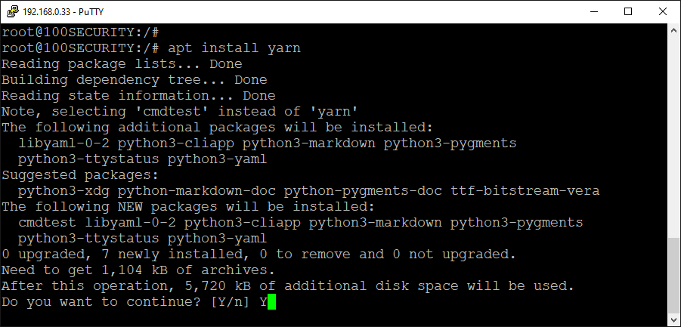
Task: Click the ttf-bitstream-vera package name
Action: [x=525, y=191]
